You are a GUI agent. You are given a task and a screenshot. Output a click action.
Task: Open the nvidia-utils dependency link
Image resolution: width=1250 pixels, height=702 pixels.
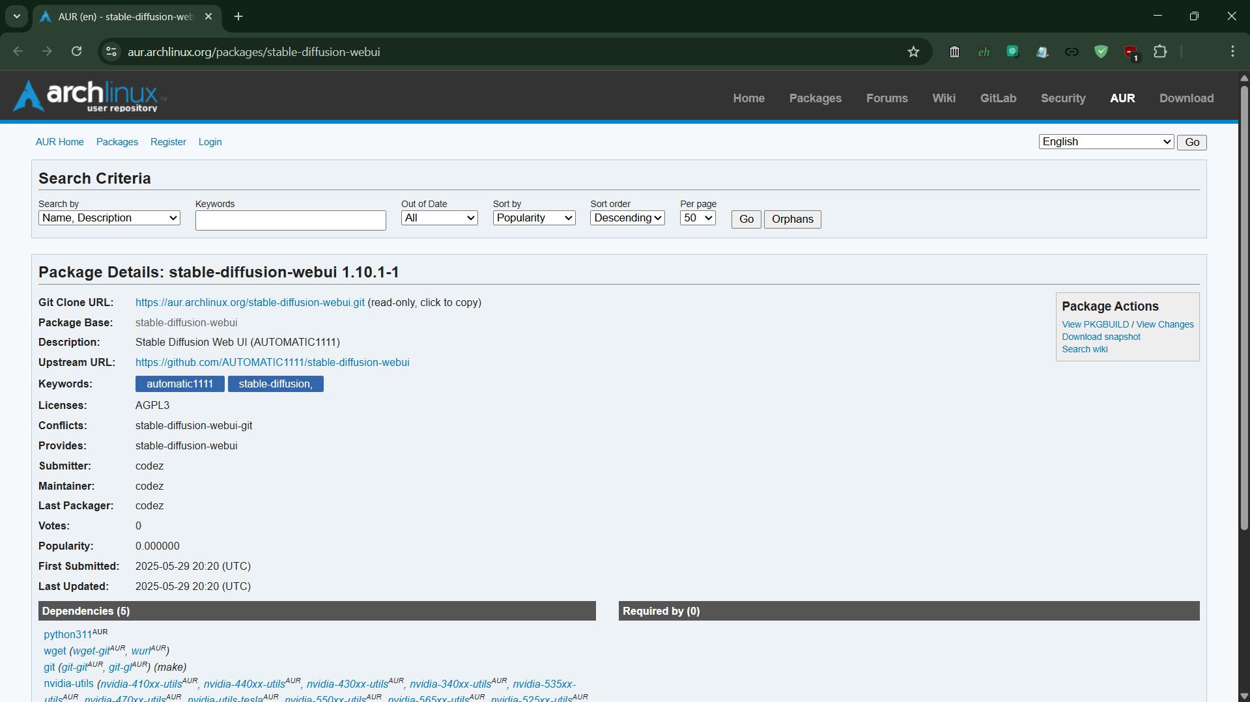[x=68, y=683]
